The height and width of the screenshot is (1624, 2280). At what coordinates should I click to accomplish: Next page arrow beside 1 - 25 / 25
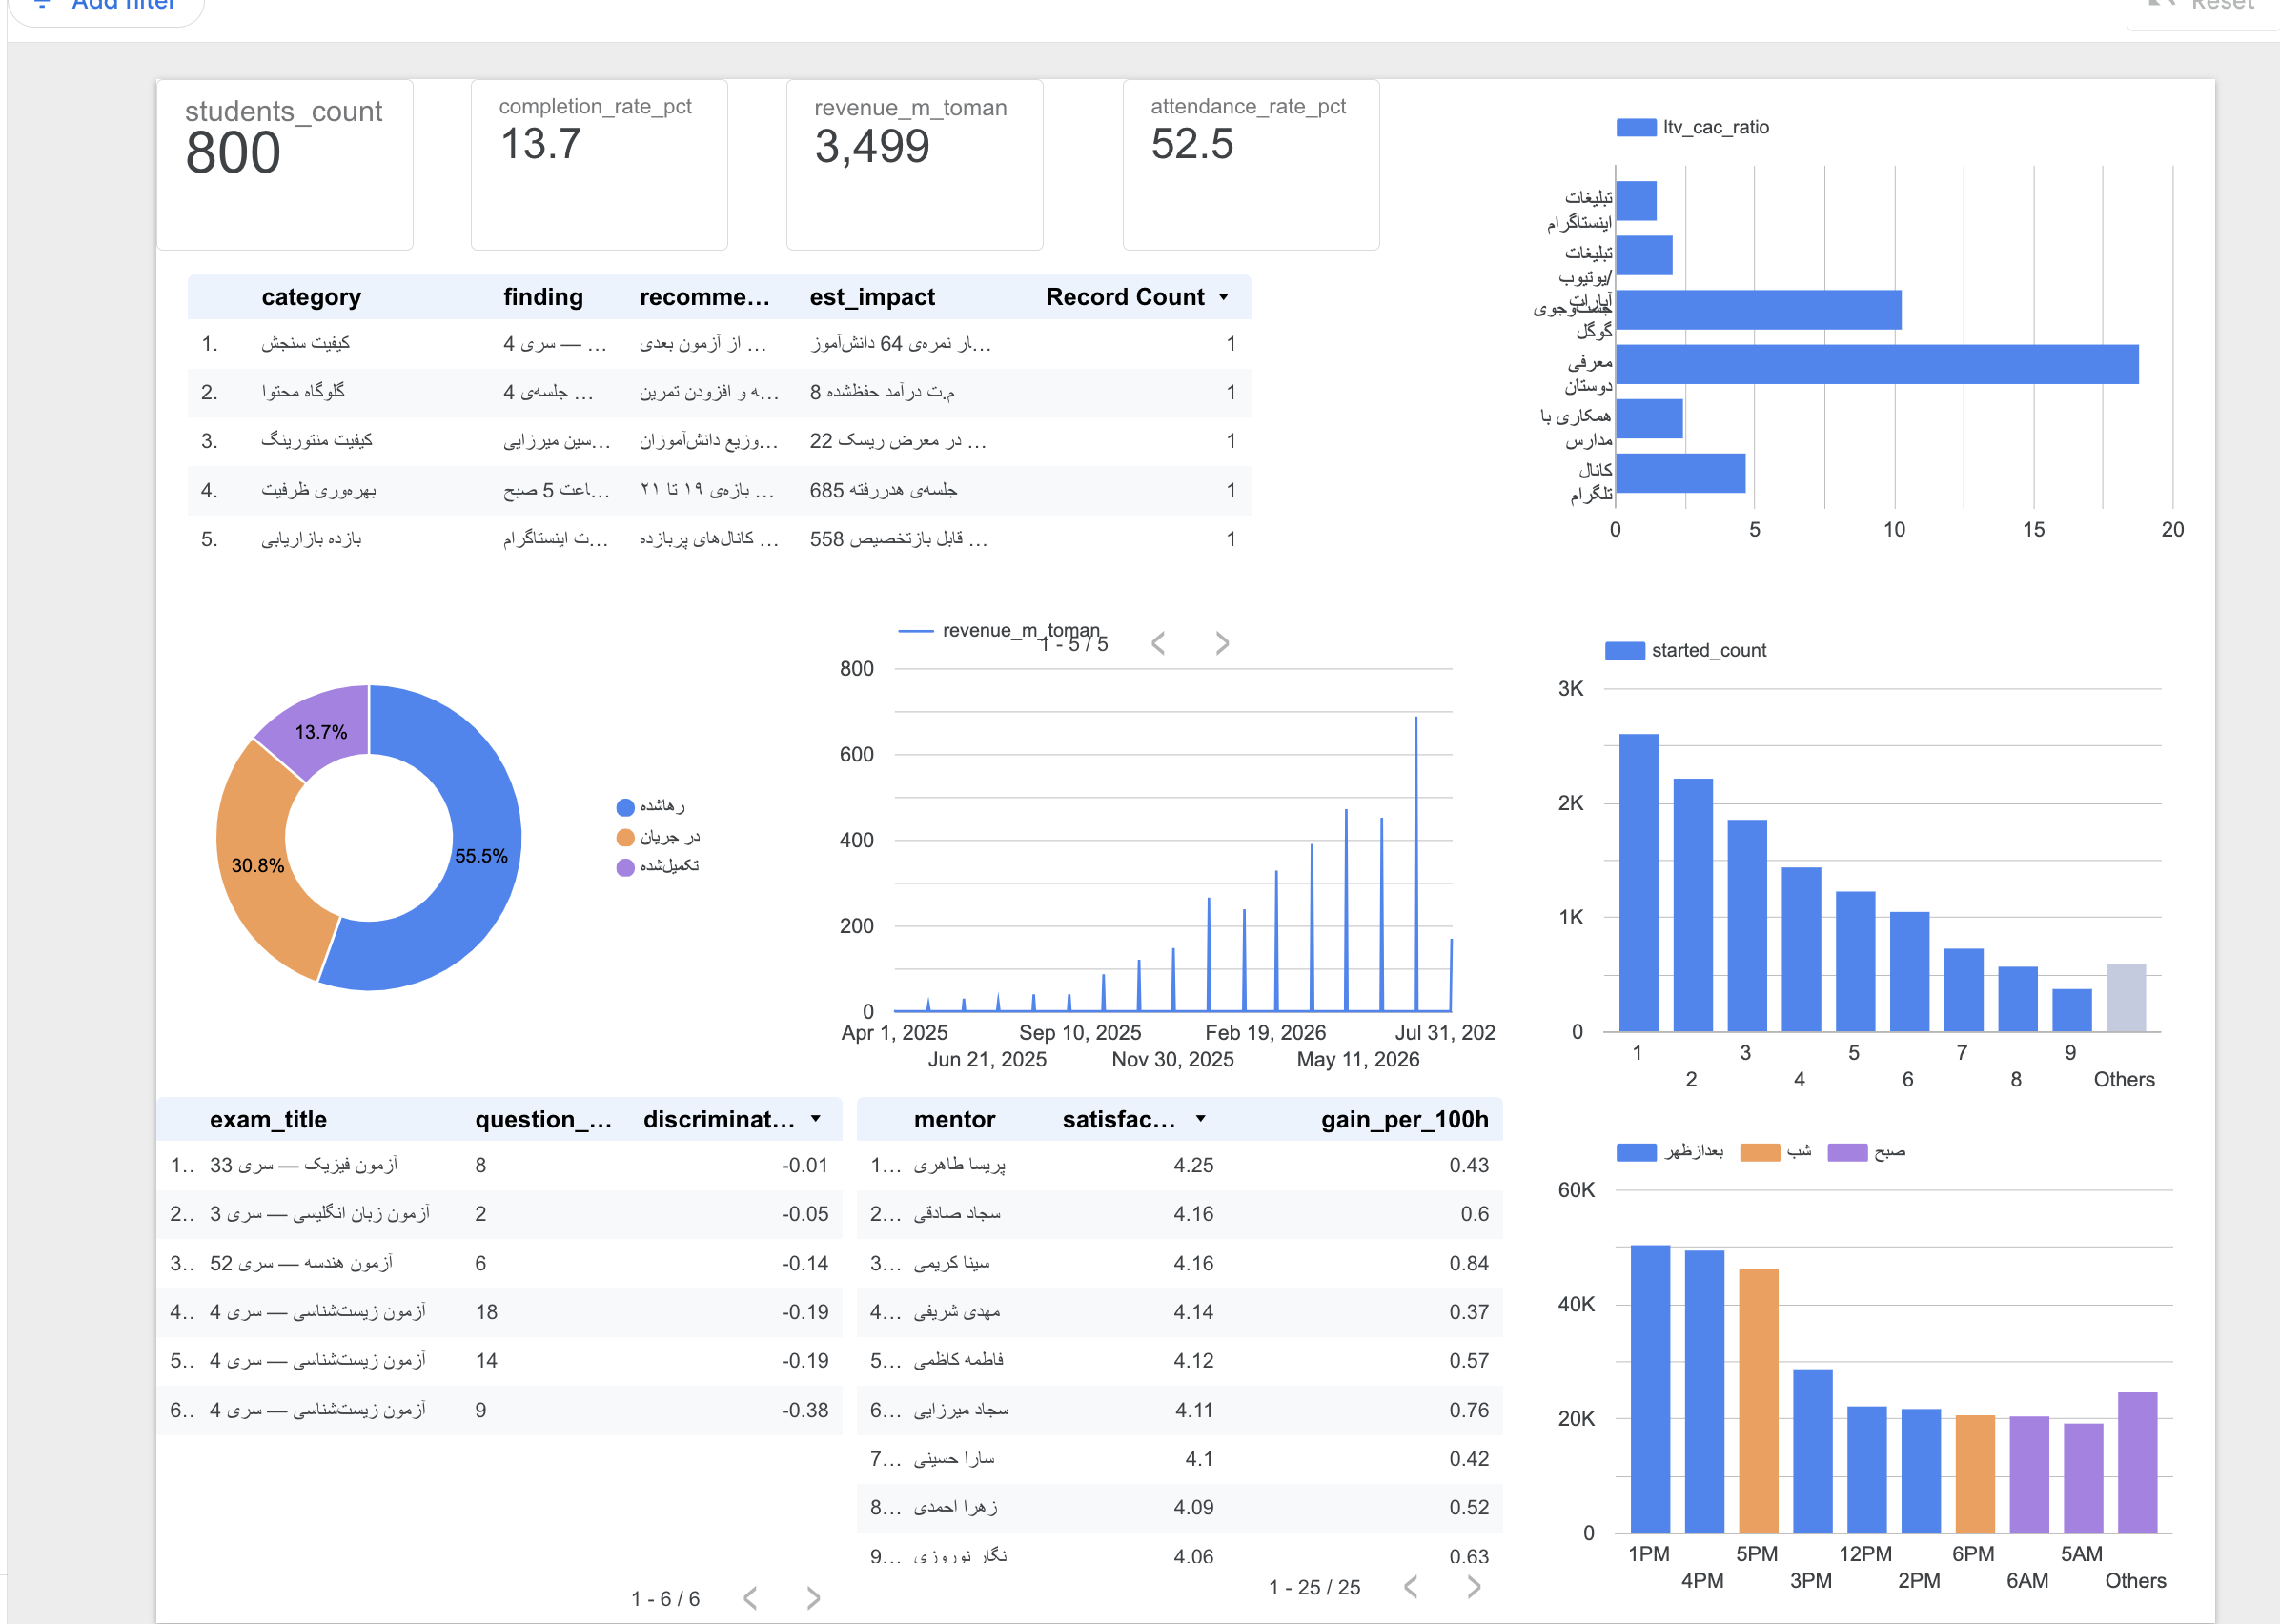click(1474, 1586)
